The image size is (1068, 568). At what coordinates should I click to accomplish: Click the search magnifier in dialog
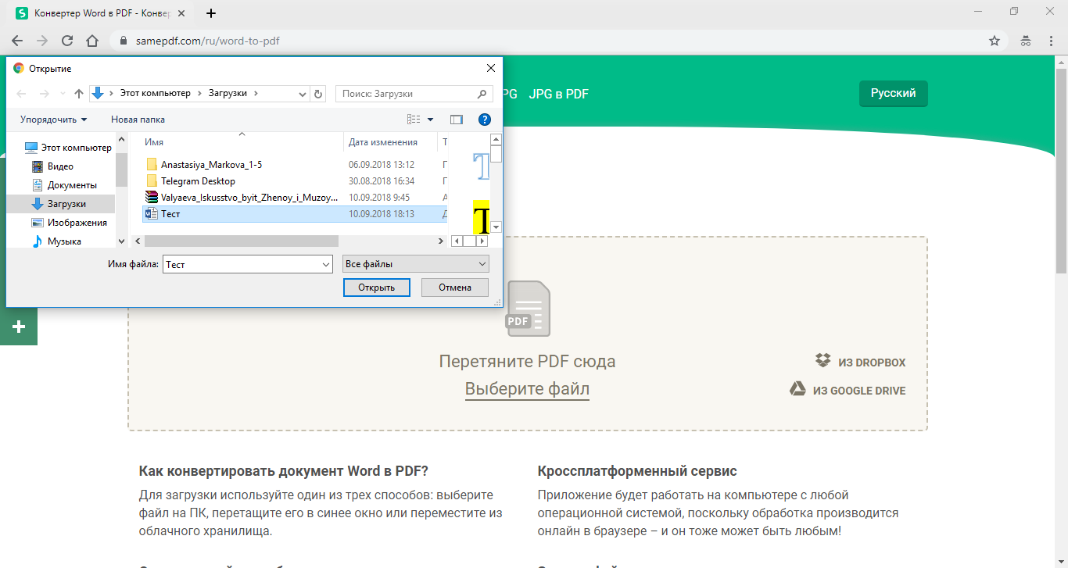[x=482, y=94]
